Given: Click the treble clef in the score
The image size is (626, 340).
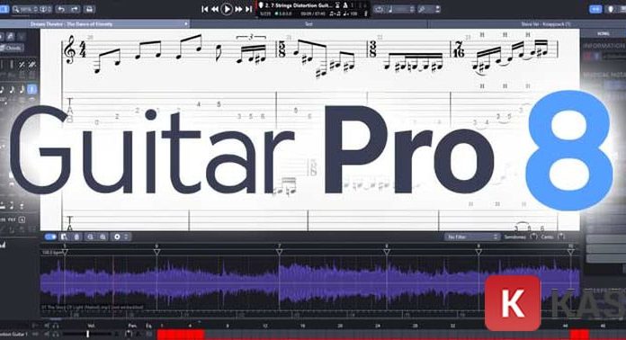Looking at the screenshot, I should [70, 50].
